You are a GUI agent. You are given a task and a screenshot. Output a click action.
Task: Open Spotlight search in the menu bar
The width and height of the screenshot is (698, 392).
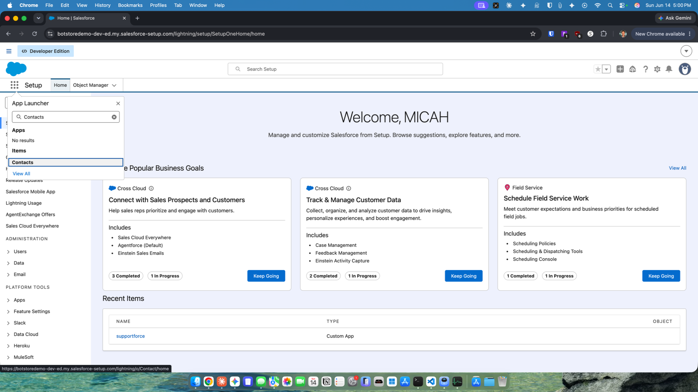click(610, 5)
